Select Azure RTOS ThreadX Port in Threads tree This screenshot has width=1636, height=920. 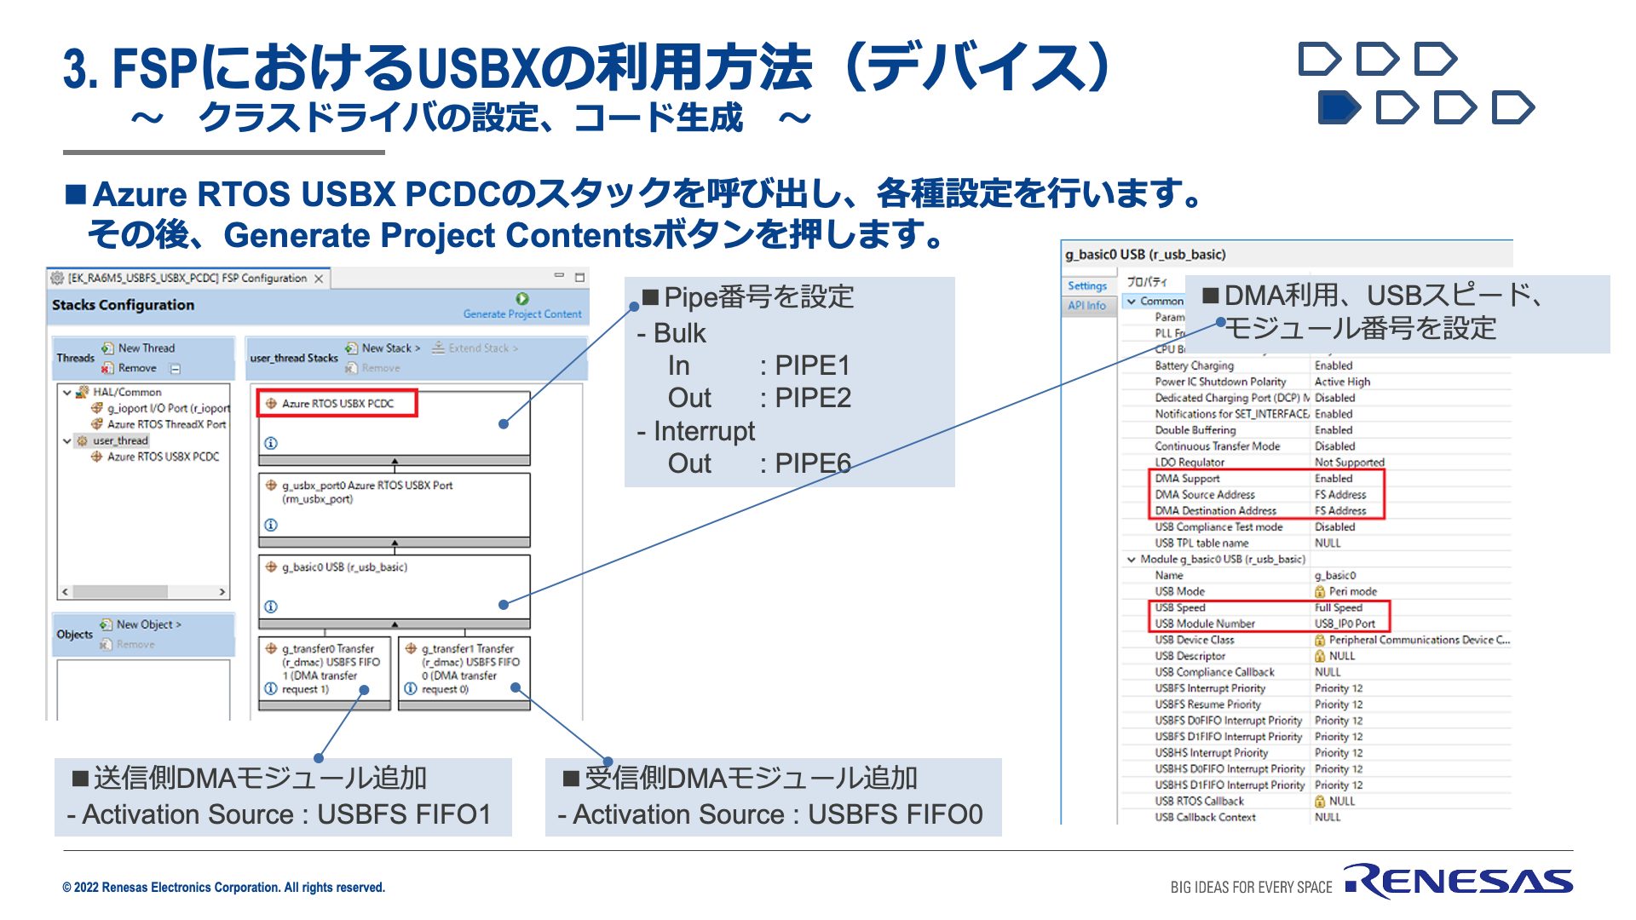(x=158, y=424)
